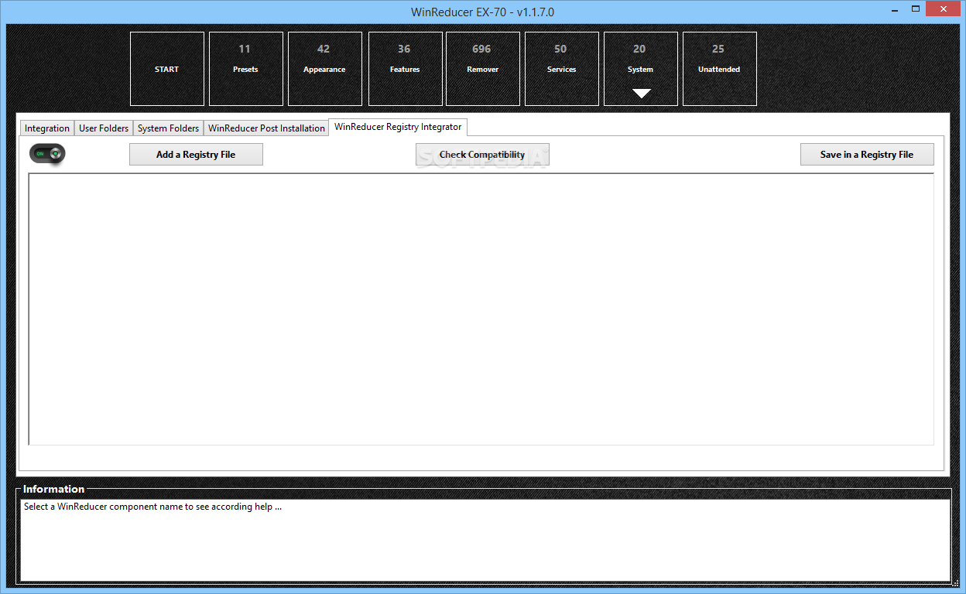966x594 pixels.
Task: Switch to the System Folders tab
Action: [168, 128]
